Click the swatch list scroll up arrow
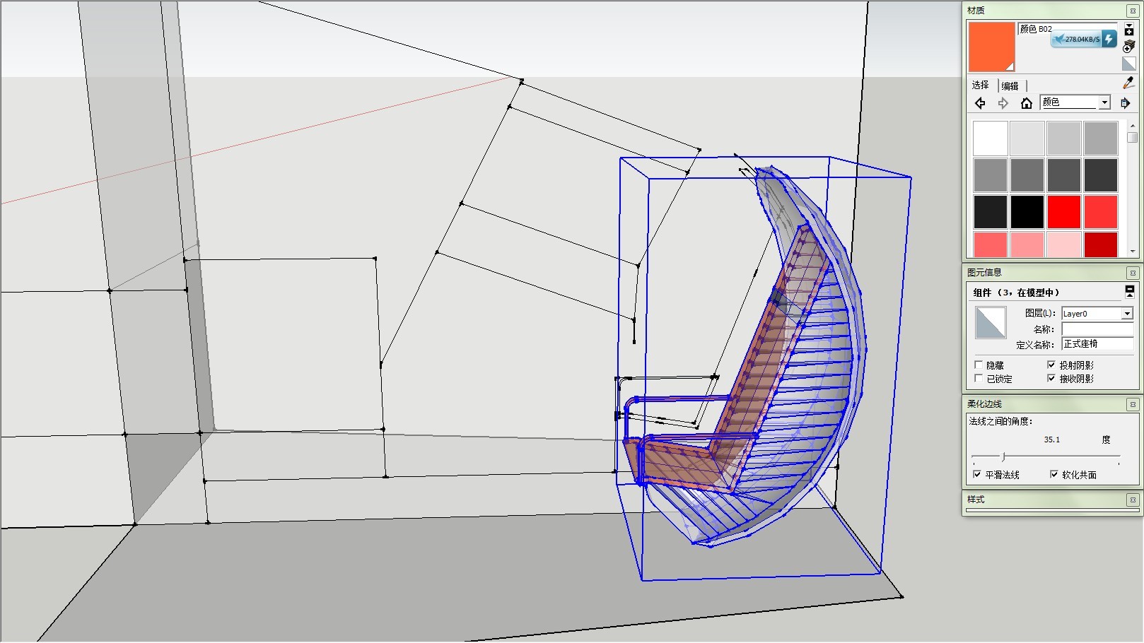1144x643 pixels. point(1133,126)
